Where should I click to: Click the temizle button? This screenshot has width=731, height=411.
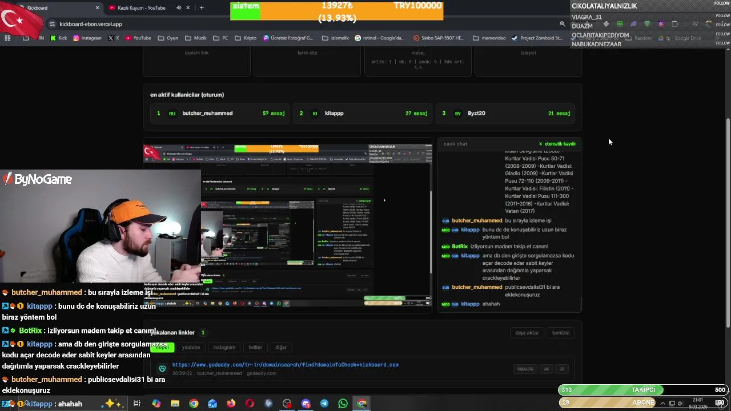coord(561,333)
